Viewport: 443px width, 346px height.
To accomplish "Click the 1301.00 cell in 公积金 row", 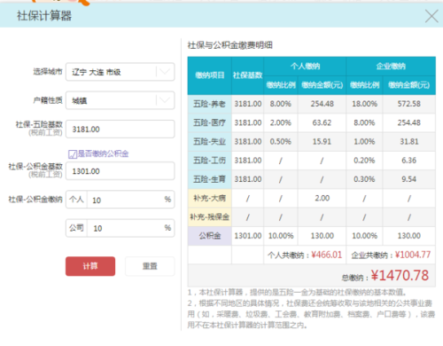I will [248, 236].
